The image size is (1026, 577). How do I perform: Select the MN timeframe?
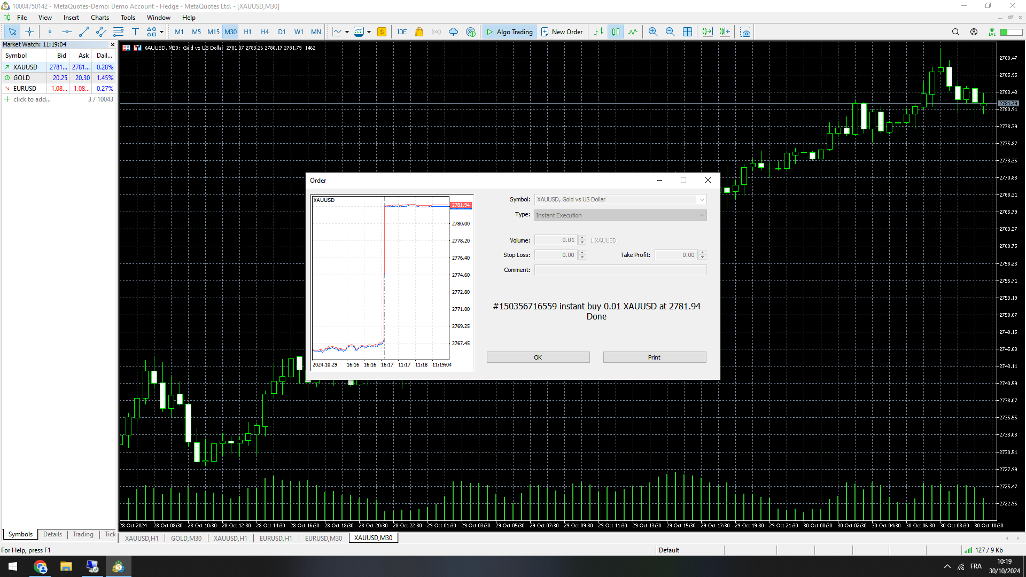coord(316,32)
